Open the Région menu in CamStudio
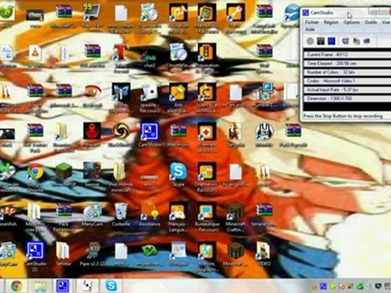391x293 pixels. (331, 22)
